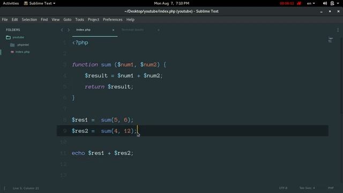This screenshot has width=343, height=193.
Task: Close the index.php tab
Action: coord(113,30)
